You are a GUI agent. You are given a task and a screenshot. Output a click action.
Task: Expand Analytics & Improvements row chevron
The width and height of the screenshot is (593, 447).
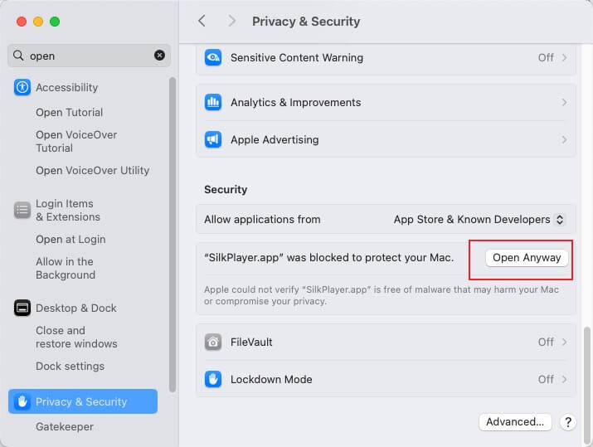pos(564,102)
